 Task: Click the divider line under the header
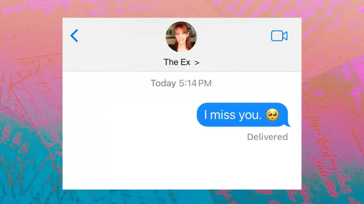pyautogui.click(x=182, y=71)
